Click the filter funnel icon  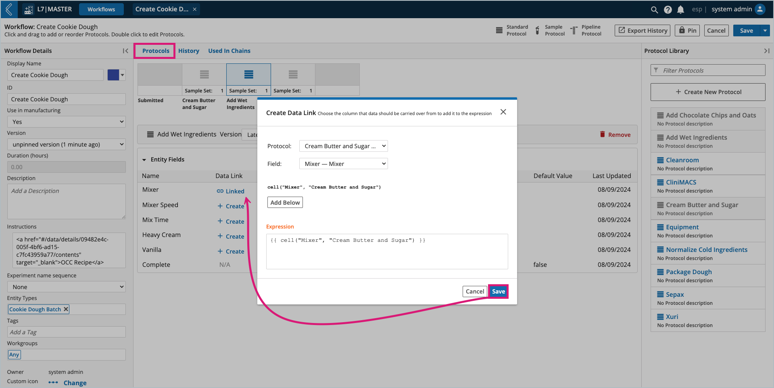coord(656,70)
